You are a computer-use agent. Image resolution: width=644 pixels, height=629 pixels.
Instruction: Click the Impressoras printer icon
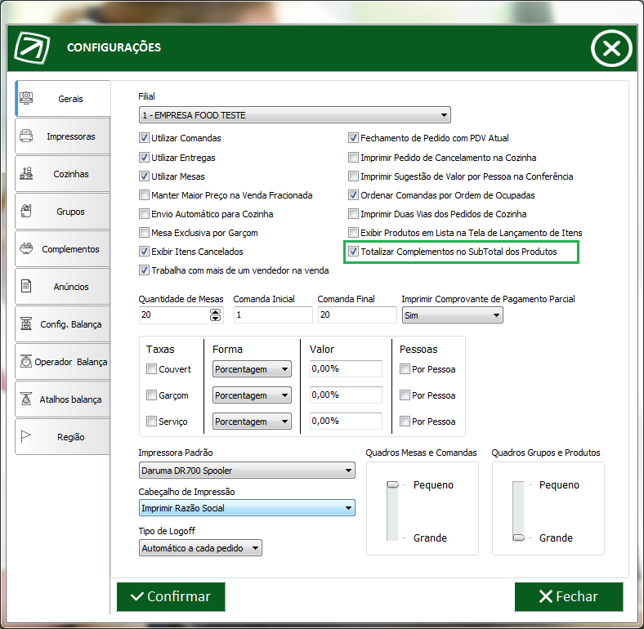coord(26,136)
